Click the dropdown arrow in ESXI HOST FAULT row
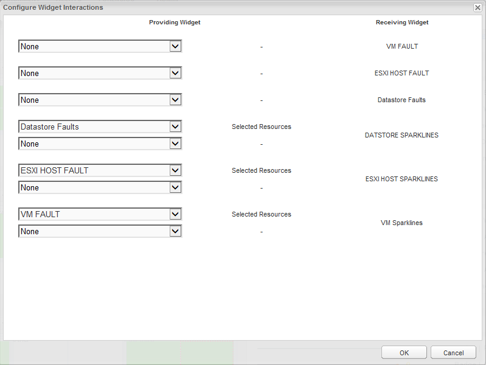486x365 pixels. [x=175, y=73]
